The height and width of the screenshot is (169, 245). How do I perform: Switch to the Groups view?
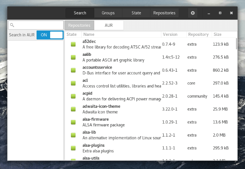108,13
